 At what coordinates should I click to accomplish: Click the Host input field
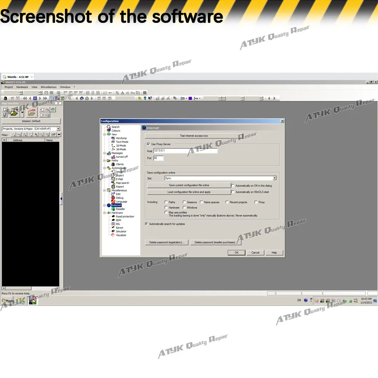[185, 151]
